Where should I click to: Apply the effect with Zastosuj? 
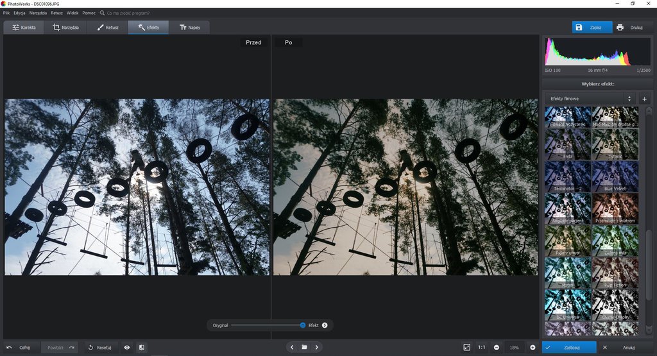(x=568, y=348)
